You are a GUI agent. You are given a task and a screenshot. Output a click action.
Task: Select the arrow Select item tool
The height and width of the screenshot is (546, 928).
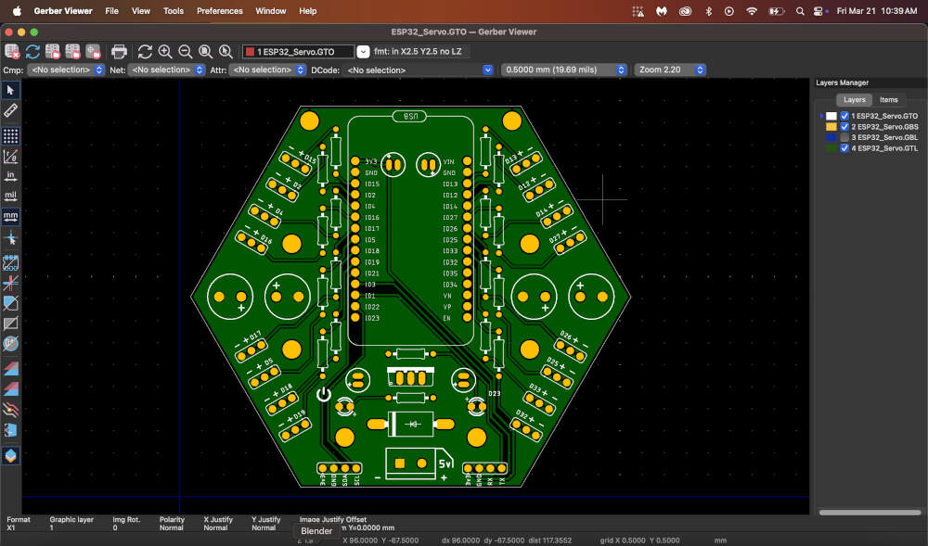[10, 90]
